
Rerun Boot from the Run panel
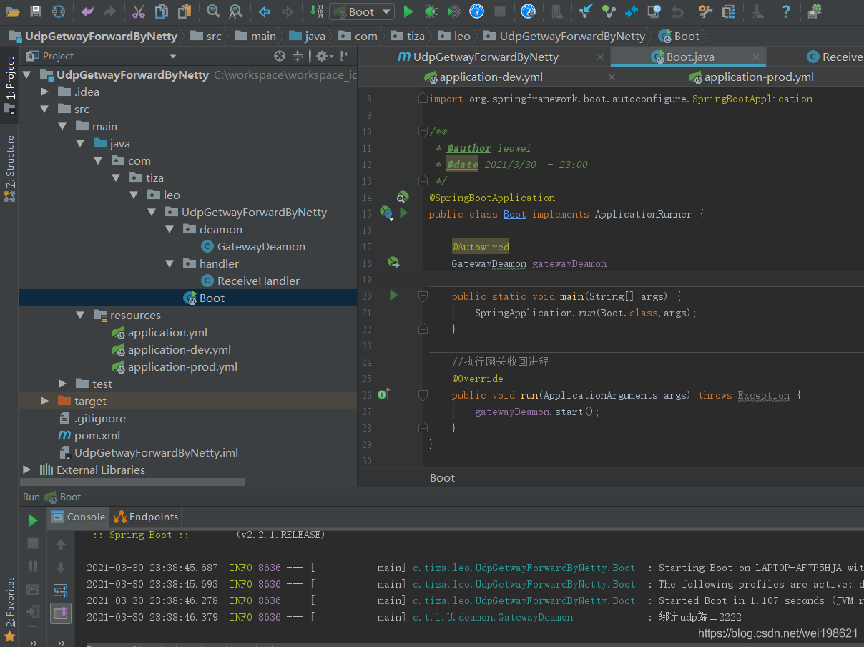point(33,520)
